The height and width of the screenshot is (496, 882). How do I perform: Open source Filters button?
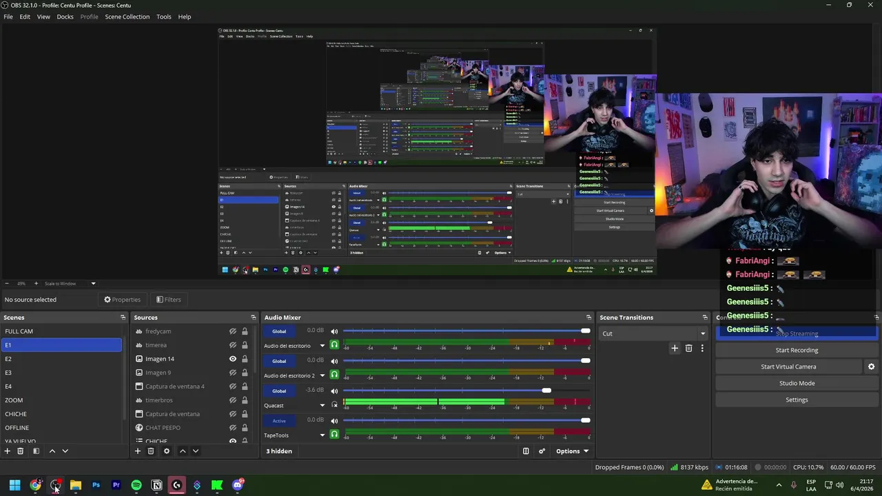coord(168,300)
